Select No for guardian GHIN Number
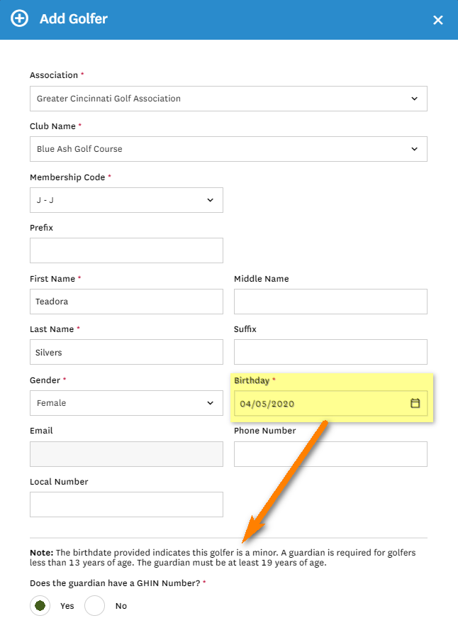 [x=95, y=605]
